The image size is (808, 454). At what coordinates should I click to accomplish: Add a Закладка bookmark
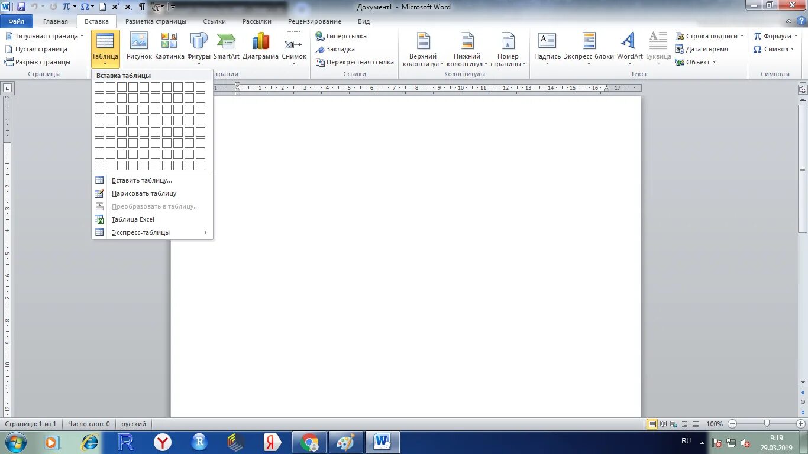(335, 49)
